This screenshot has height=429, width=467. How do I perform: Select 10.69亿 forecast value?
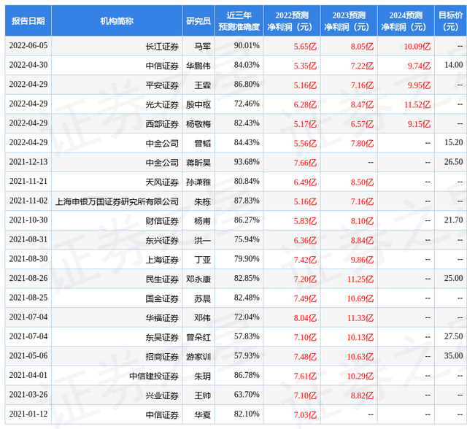[x=360, y=298]
